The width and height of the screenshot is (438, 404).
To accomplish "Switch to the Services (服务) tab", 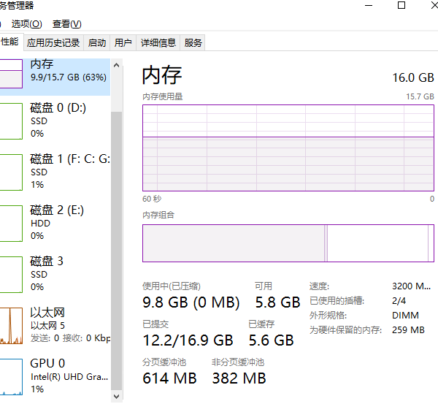I will (193, 43).
